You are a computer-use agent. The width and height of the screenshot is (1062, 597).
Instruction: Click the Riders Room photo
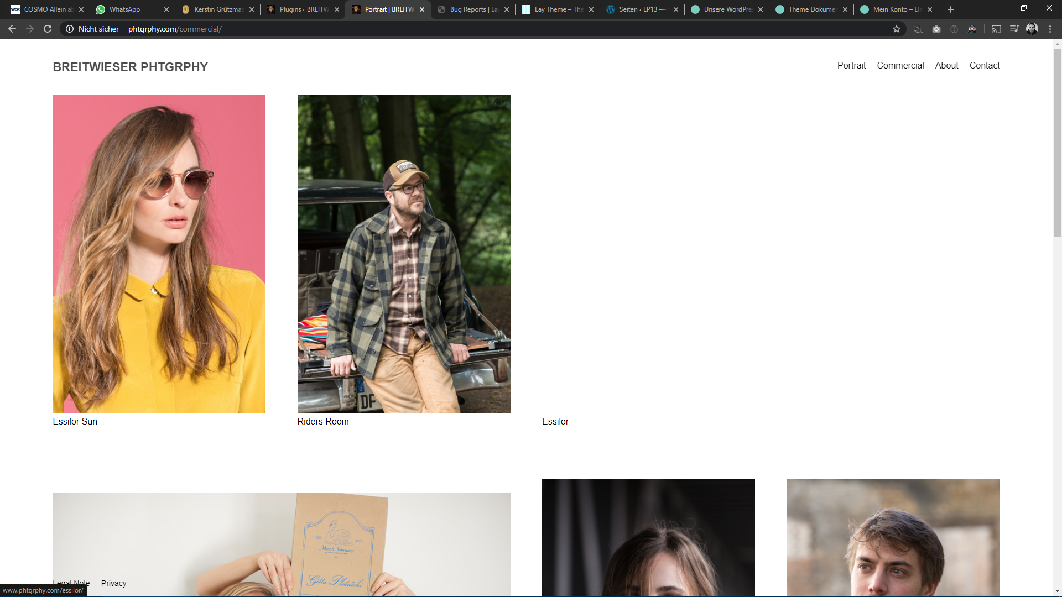(403, 253)
